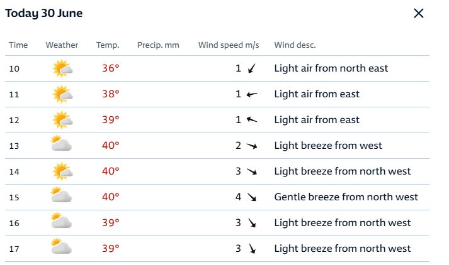
Task: Click the Weather column header
Action: 62,45
